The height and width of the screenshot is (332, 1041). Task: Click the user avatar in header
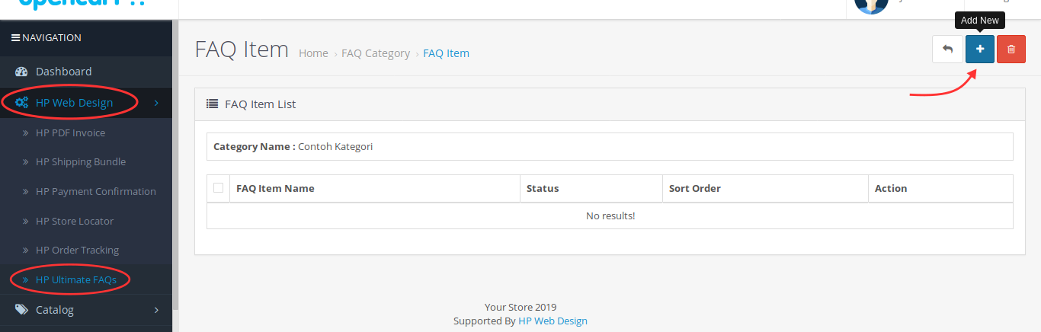click(871, 6)
